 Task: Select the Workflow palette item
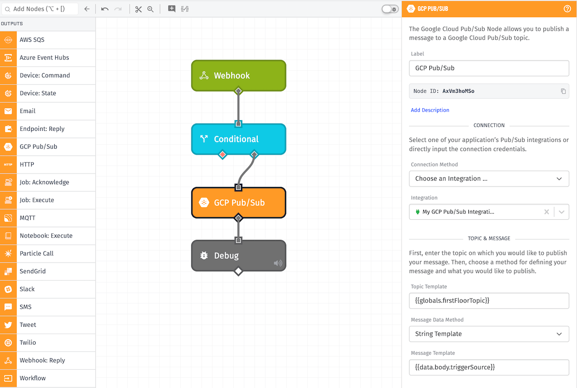(x=48, y=378)
